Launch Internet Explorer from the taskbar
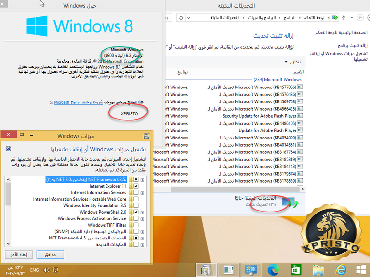The width and height of the screenshot is (370, 277). 341,270
